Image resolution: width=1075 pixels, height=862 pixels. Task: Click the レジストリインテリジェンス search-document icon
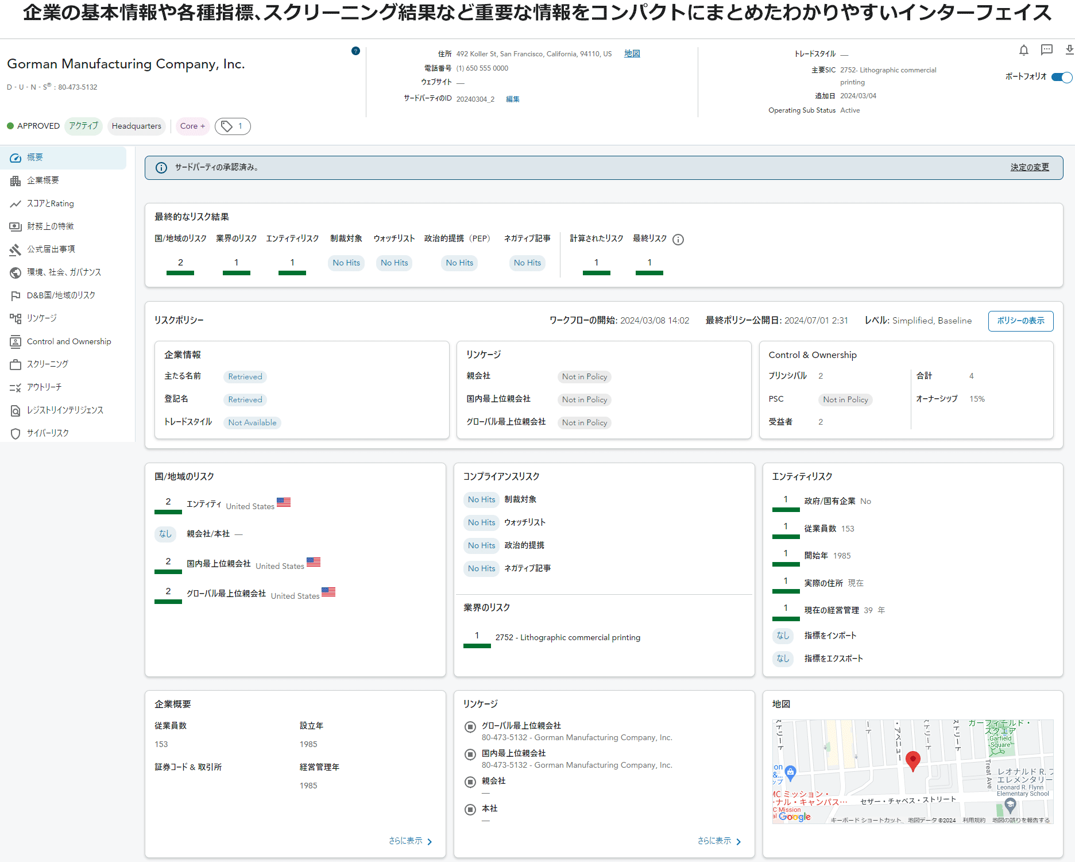pos(16,410)
